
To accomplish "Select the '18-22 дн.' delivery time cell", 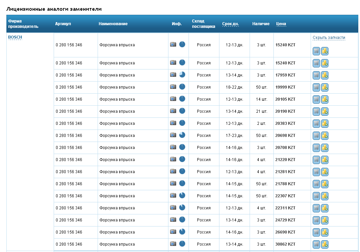I will click(x=235, y=87).
